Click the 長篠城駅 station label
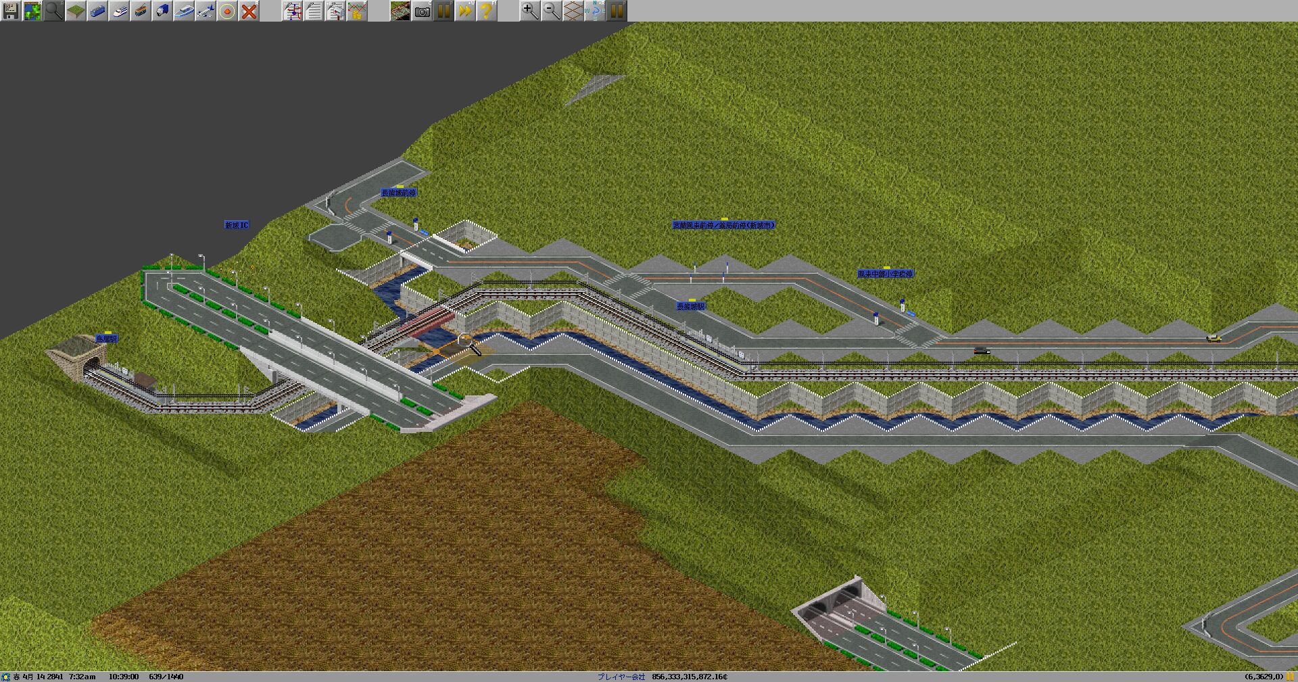Viewport: 1298px width, 682px height. pyautogui.click(x=691, y=306)
